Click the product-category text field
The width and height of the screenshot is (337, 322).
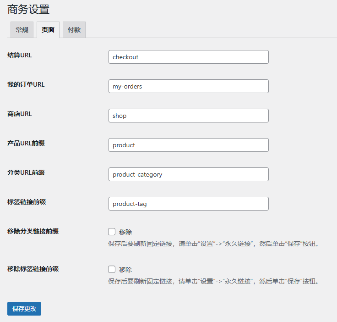pyautogui.click(x=188, y=174)
